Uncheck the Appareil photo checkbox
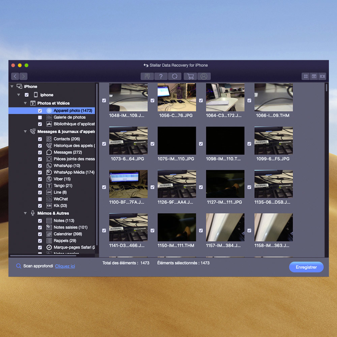The image size is (337, 337). 40,111
